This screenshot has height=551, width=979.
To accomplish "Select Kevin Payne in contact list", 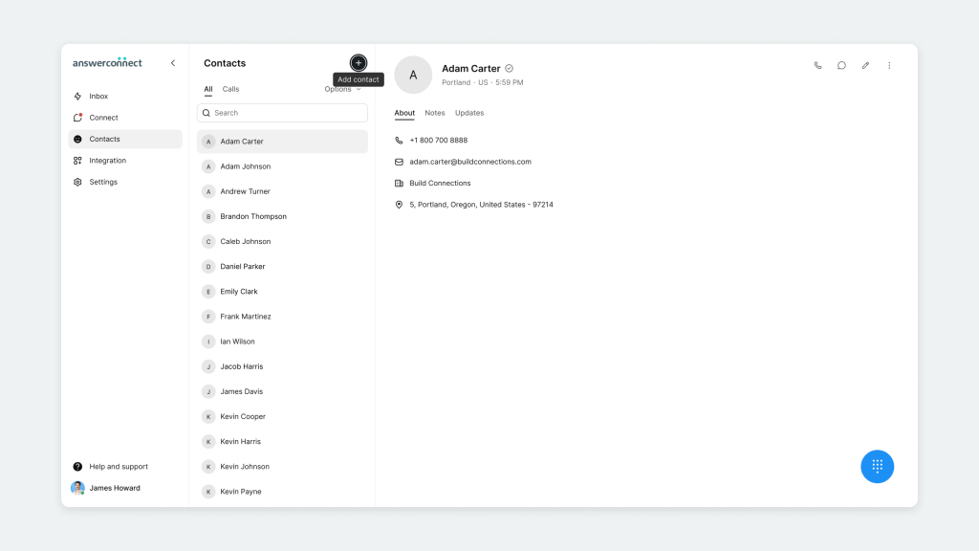I will tap(282, 492).
